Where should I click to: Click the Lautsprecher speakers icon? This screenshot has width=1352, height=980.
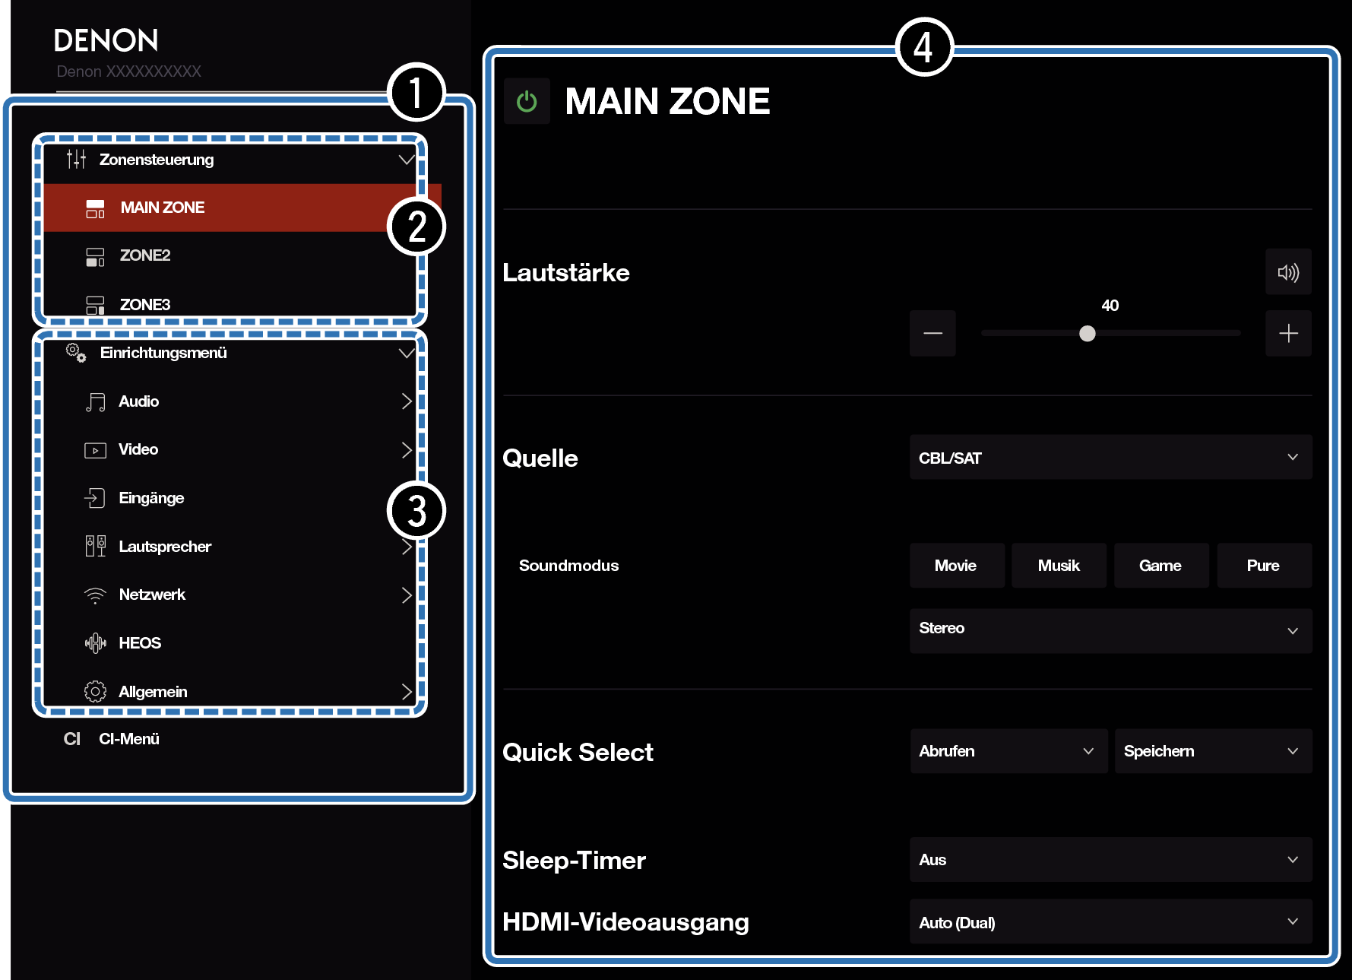click(95, 547)
